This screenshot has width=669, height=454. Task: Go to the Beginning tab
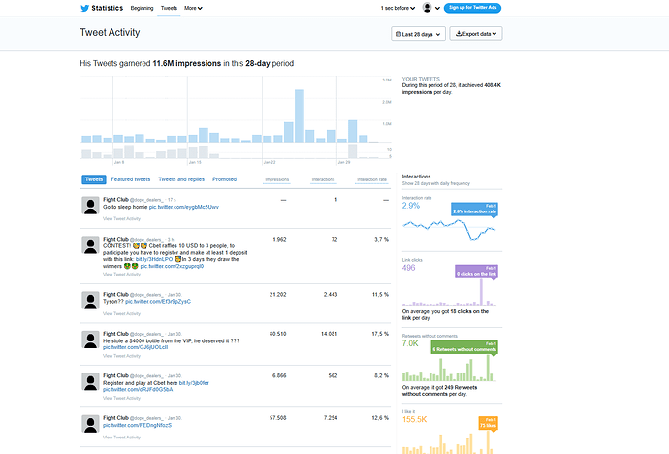143,8
